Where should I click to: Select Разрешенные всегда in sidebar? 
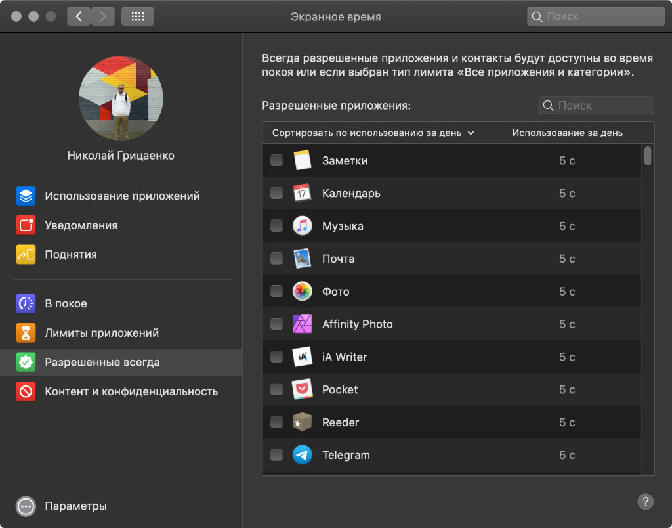tap(121, 362)
